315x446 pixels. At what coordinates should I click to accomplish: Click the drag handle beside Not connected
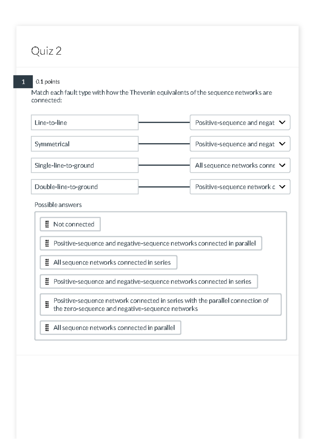point(47,224)
